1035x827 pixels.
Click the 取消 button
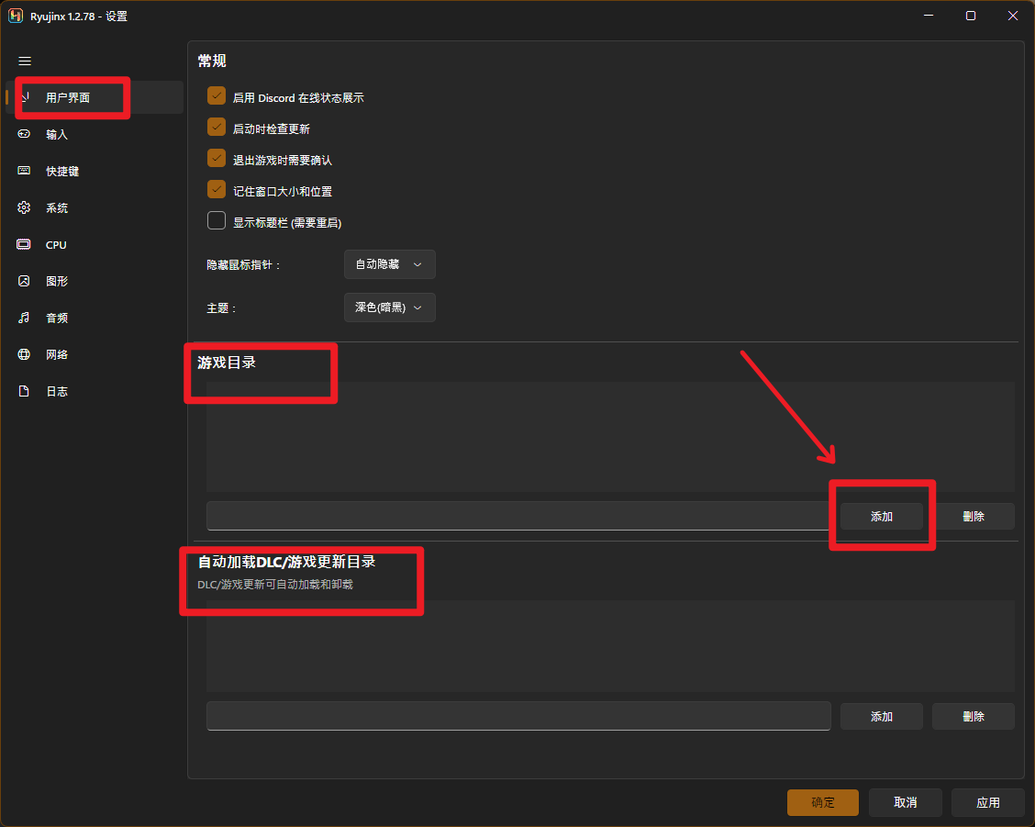tap(905, 802)
